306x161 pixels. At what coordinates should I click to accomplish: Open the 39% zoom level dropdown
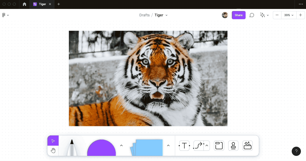coord(289,15)
